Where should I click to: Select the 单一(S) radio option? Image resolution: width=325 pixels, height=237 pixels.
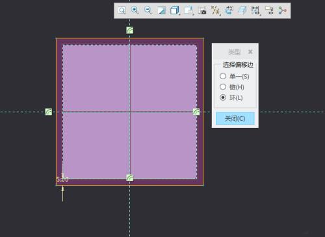click(x=223, y=76)
